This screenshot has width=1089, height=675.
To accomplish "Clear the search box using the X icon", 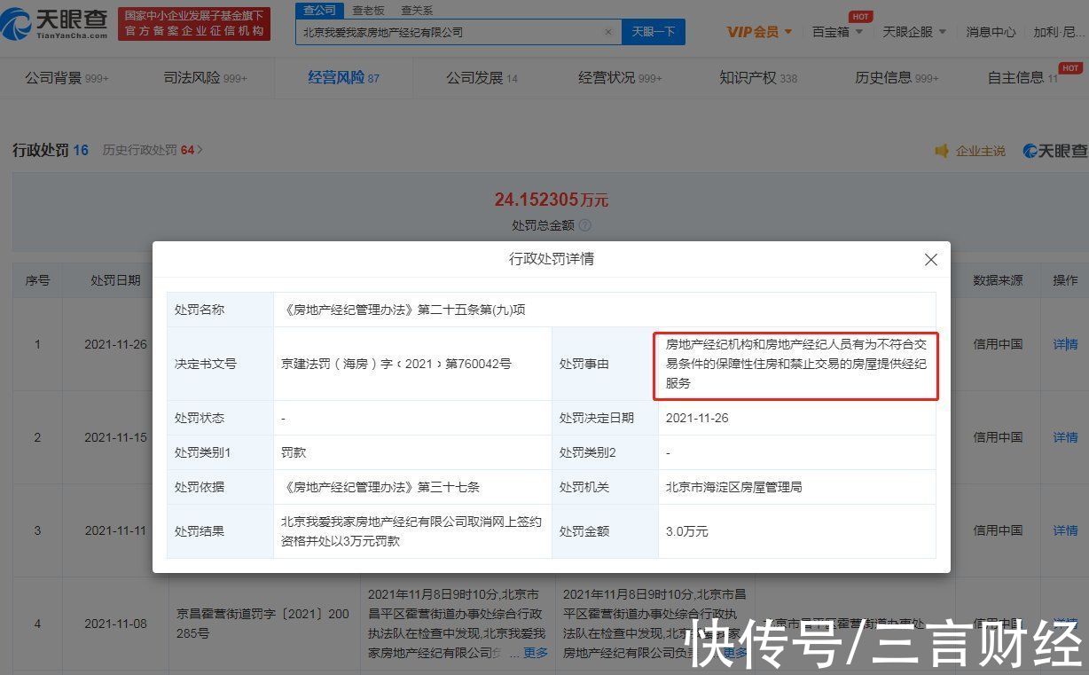I will (608, 31).
